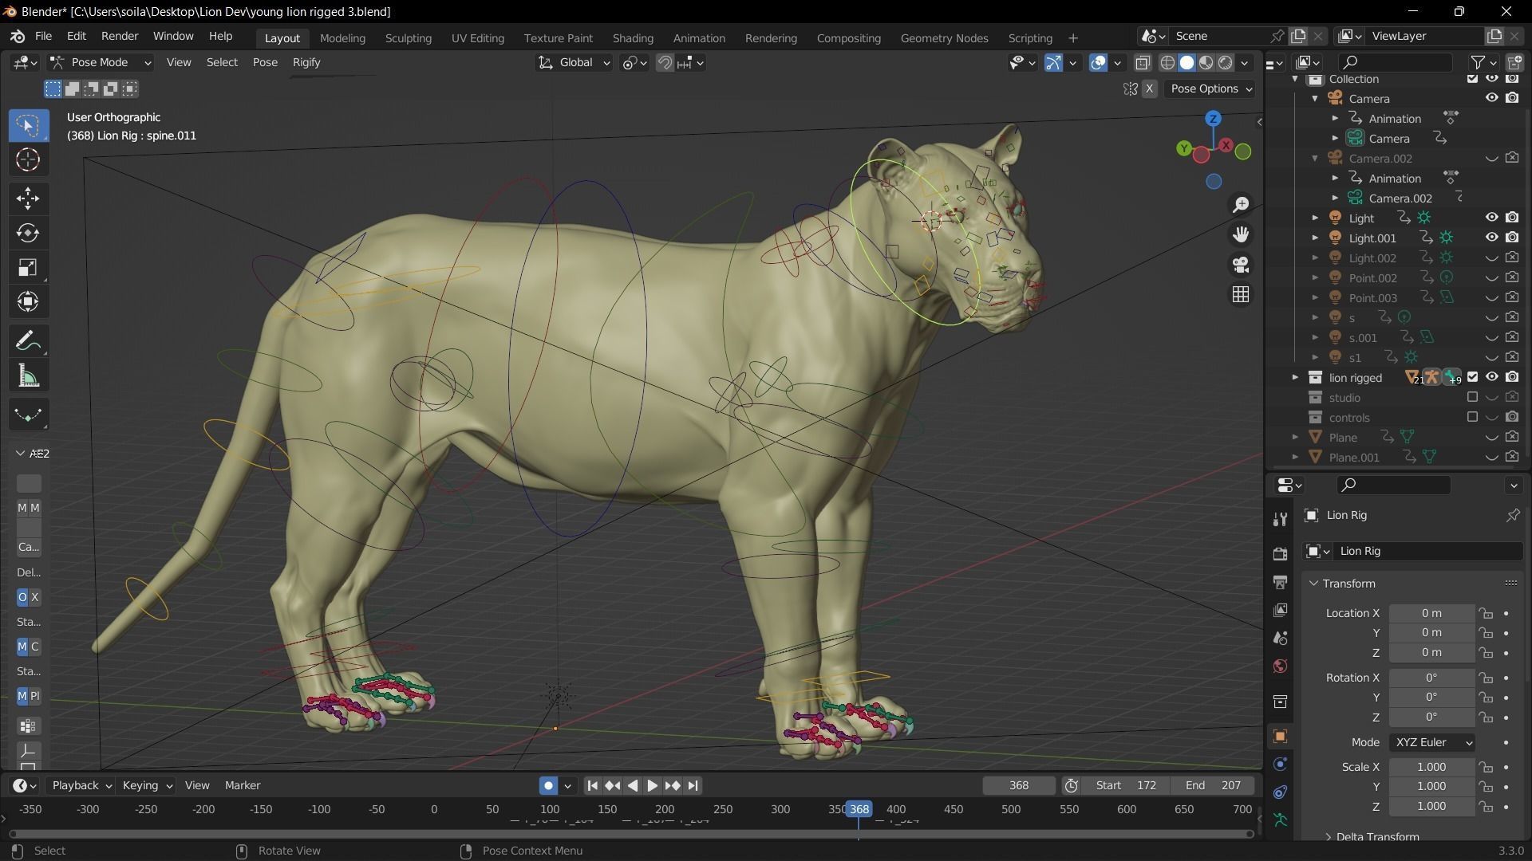Click the pan view hand icon
Screen dimensions: 1532x861
point(1241,234)
